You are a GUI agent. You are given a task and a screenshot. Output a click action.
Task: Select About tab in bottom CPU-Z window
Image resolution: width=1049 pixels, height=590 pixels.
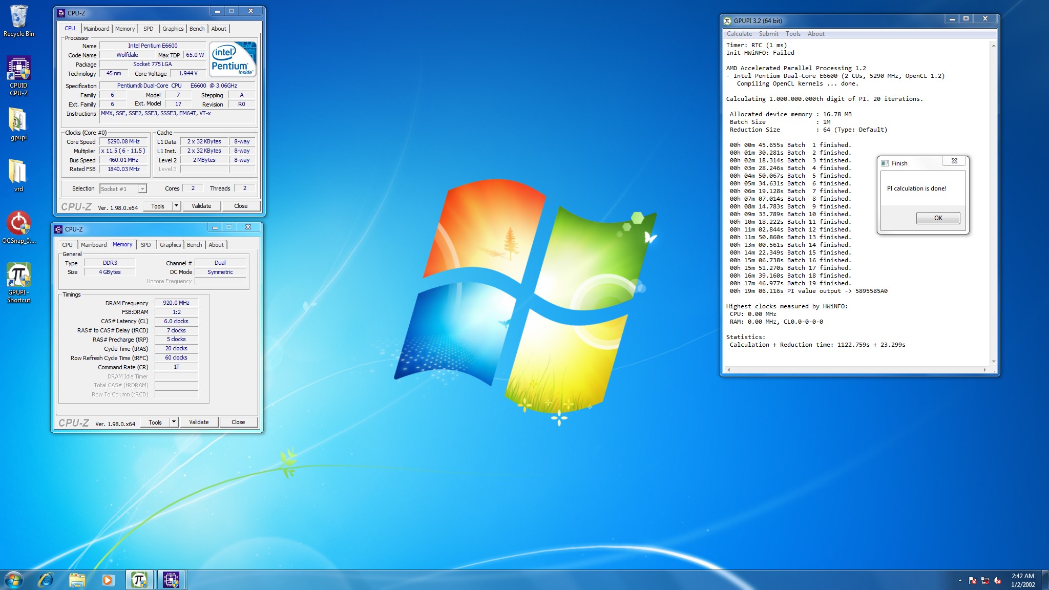216,245
